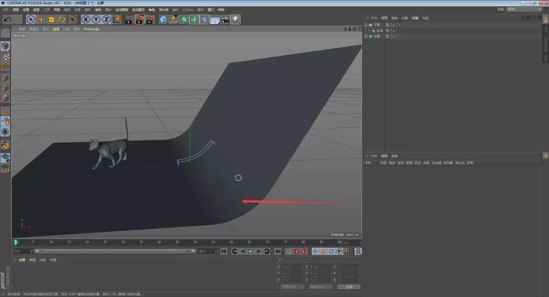Click the Render to Picture Viewer icon
549x297 pixels.
tap(140, 19)
